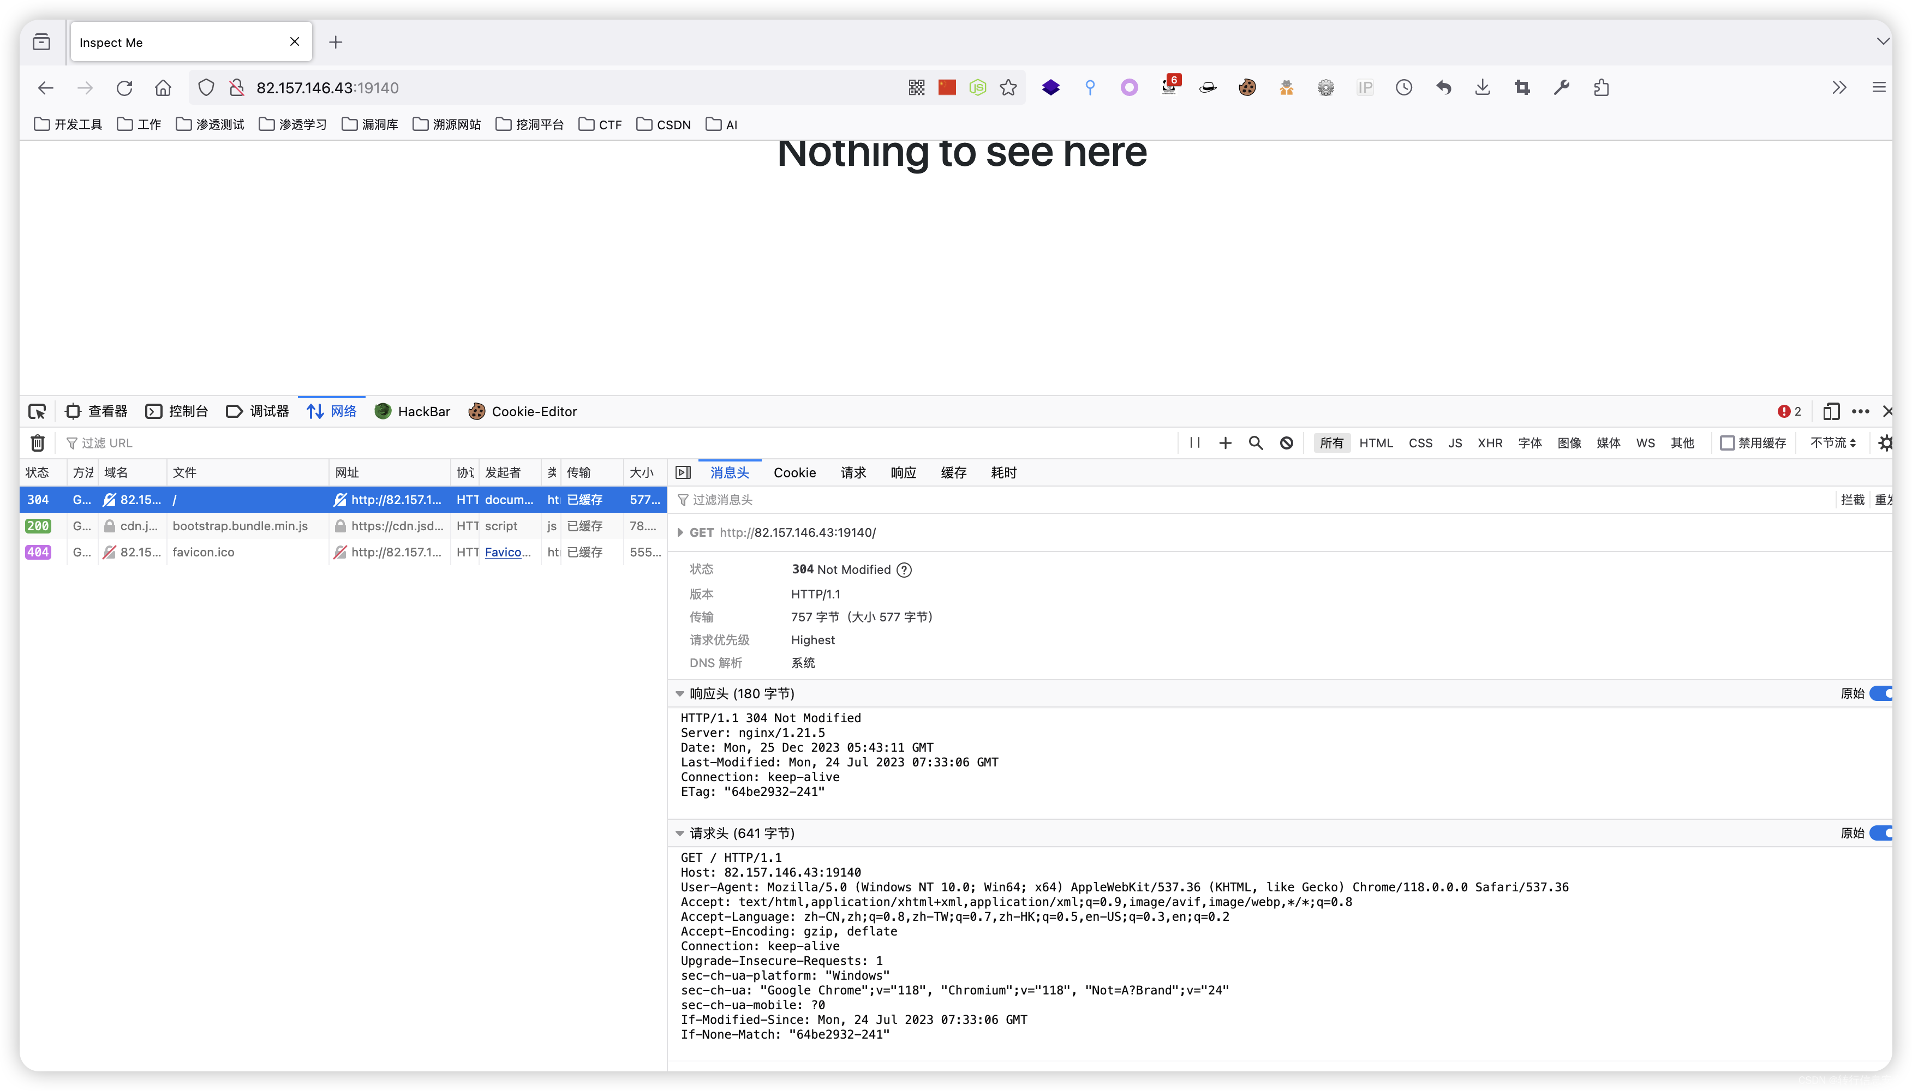1912x1091 pixels.
Task: Open DevTools more options ellipsis
Action: (1860, 411)
